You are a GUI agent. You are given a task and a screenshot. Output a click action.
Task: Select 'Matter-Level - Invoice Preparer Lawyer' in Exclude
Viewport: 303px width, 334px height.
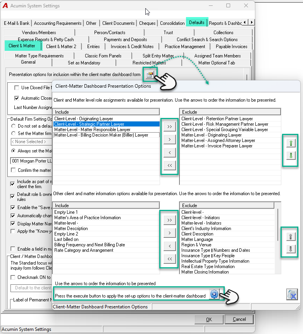pyautogui.click(x=231, y=146)
